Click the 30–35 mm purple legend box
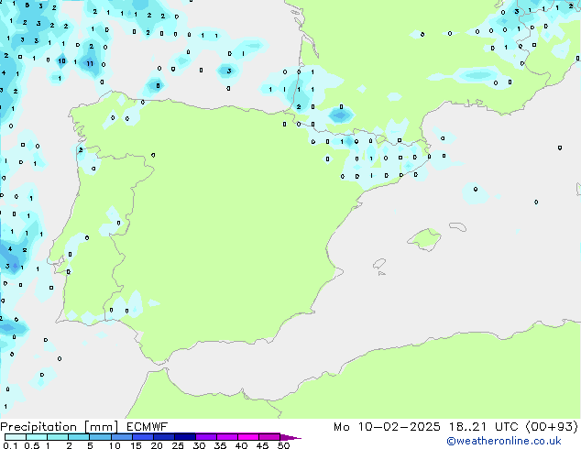 tap(206, 437)
